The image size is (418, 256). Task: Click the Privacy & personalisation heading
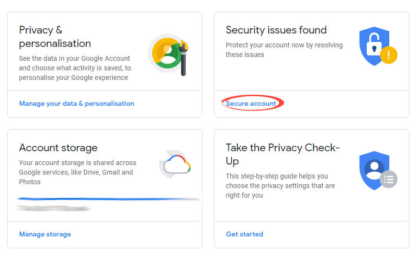55,37
